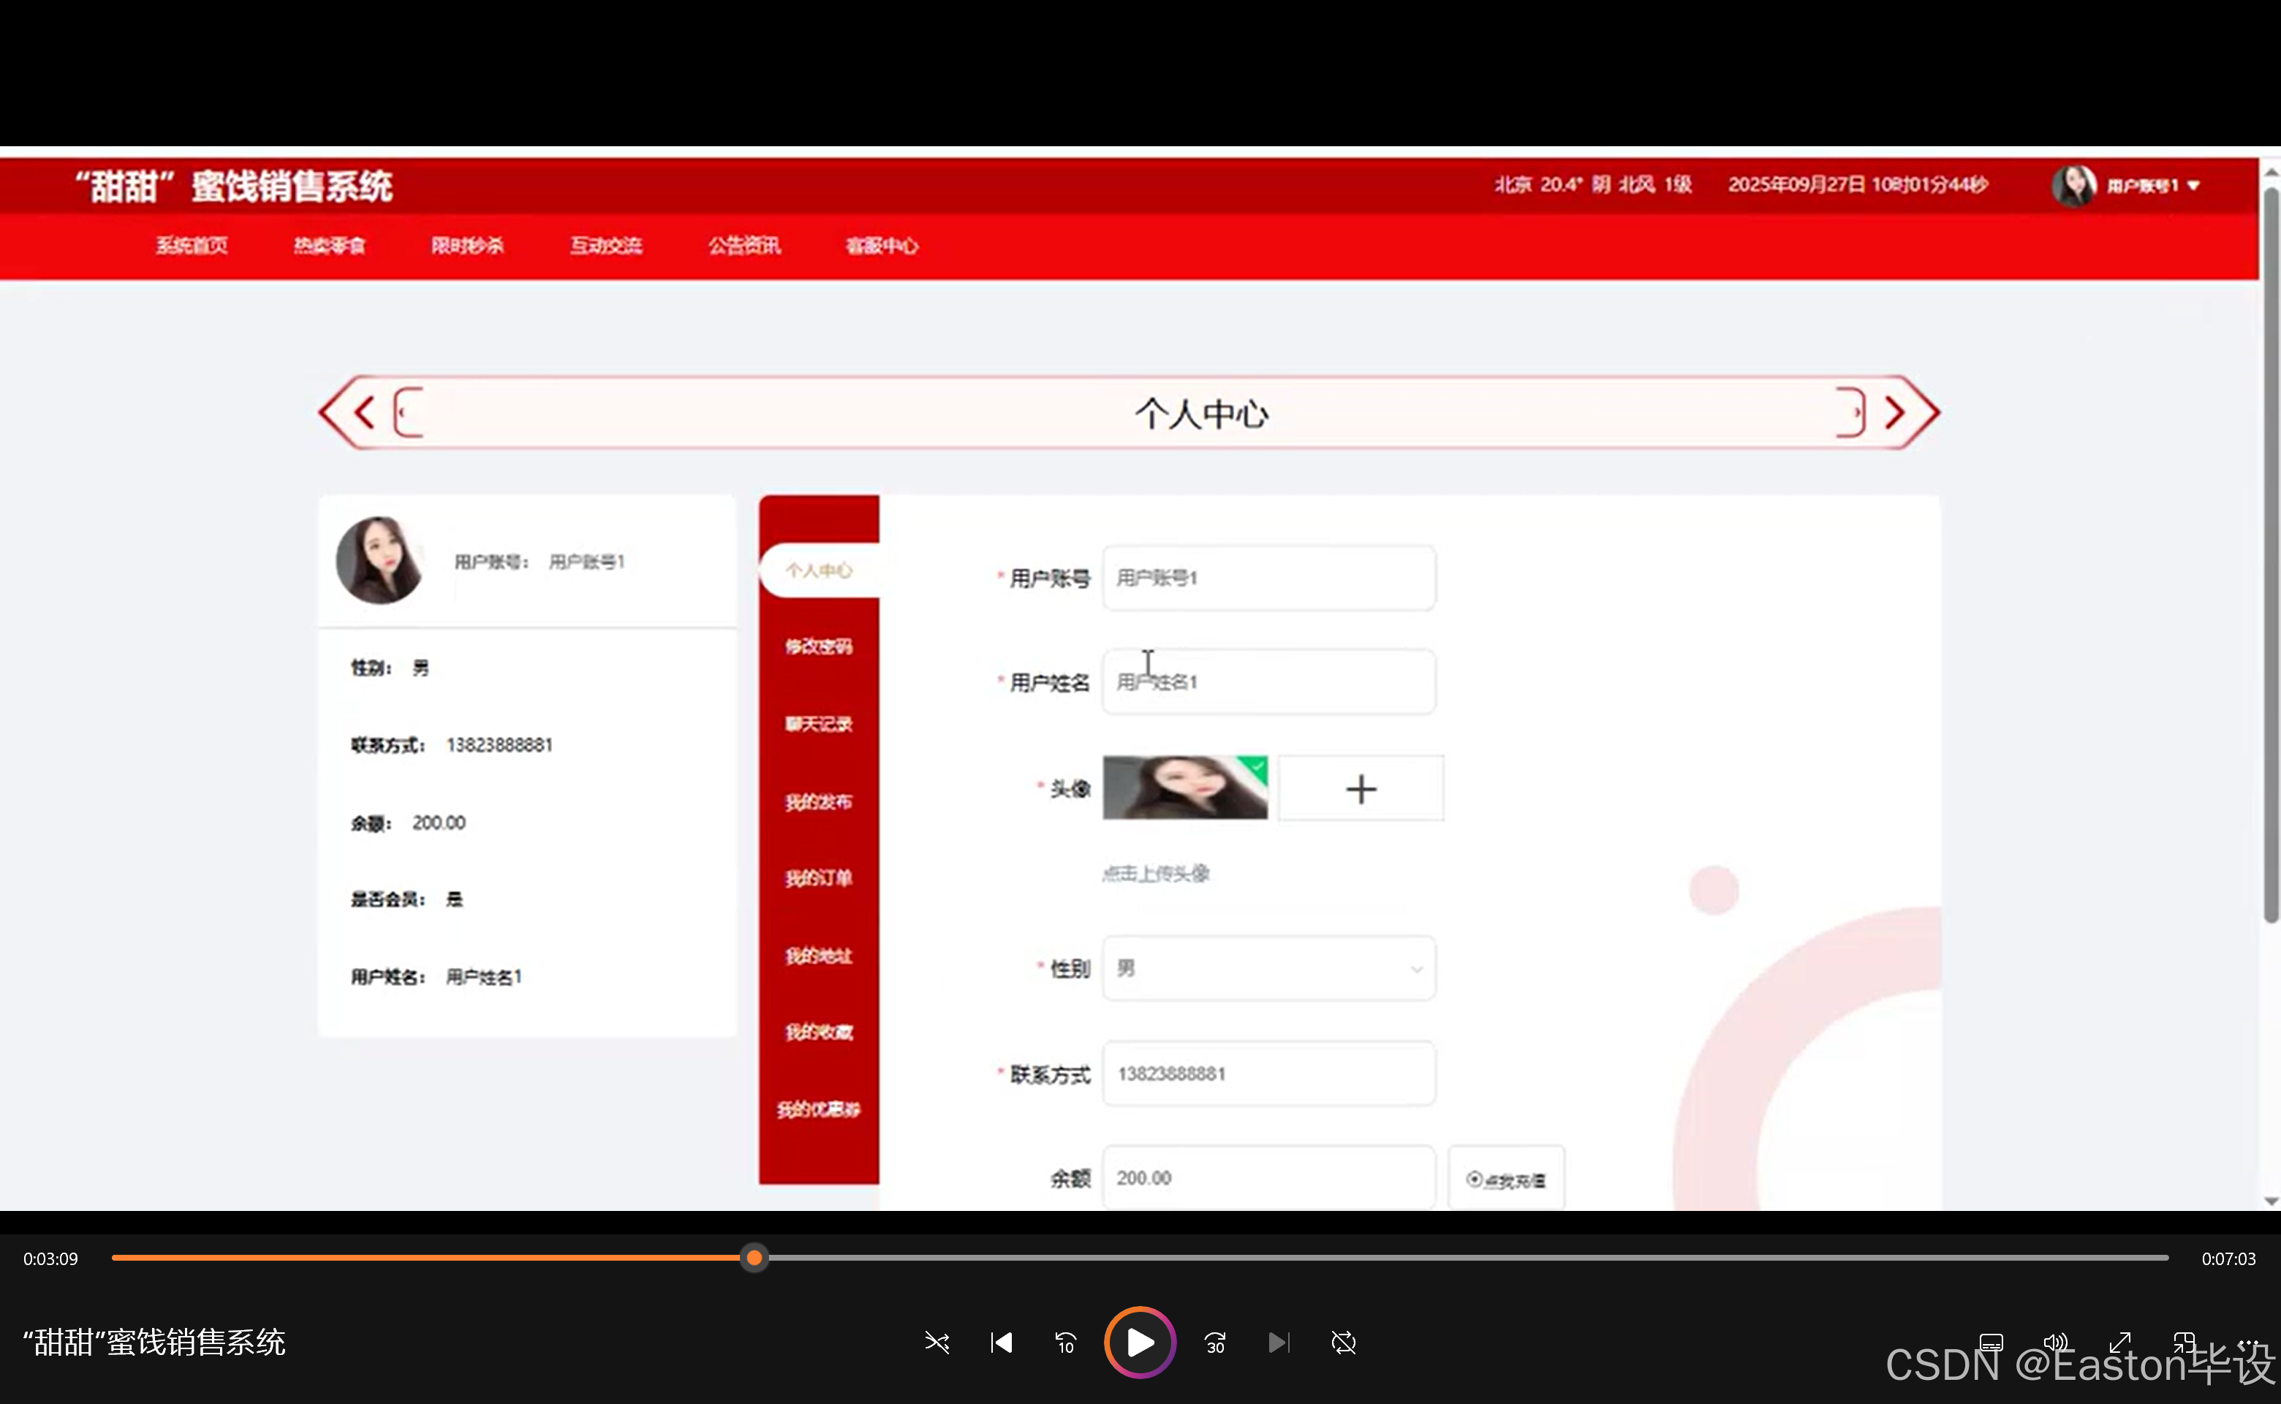Click 联系方式 number in the left profile card
2281x1404 pixels.
coord(499,746)
